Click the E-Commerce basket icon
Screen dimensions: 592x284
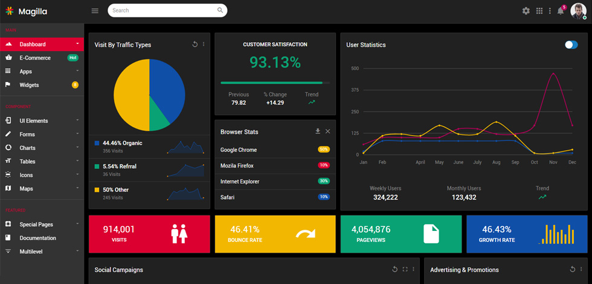tap(8, 58)
